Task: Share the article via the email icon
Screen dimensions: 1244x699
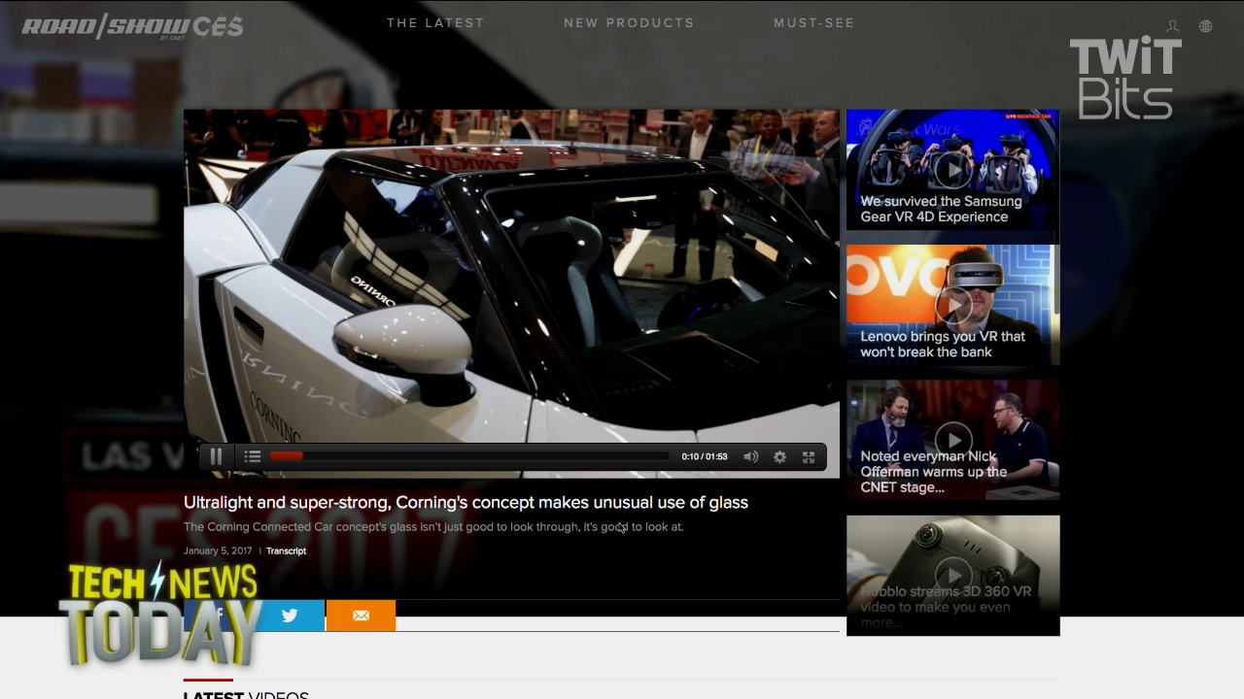Action: [361, 615]
